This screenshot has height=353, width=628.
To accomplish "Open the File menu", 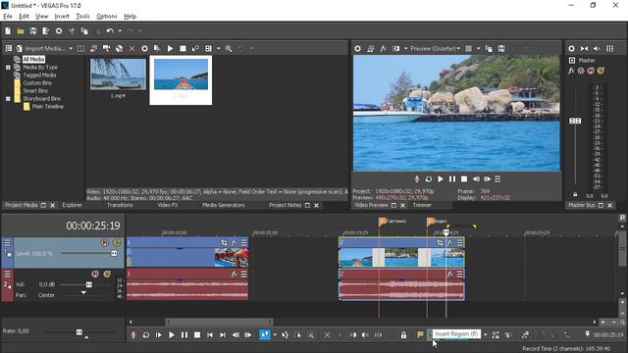I will pos(8,16).
